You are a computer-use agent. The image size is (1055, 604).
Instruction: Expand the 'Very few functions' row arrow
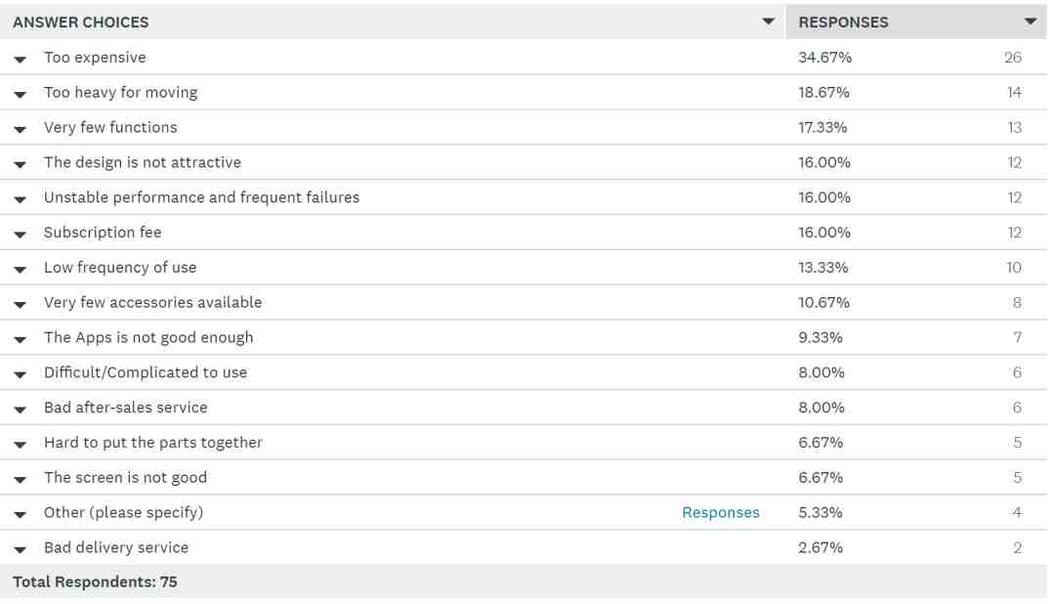click(x=21, y=129)
